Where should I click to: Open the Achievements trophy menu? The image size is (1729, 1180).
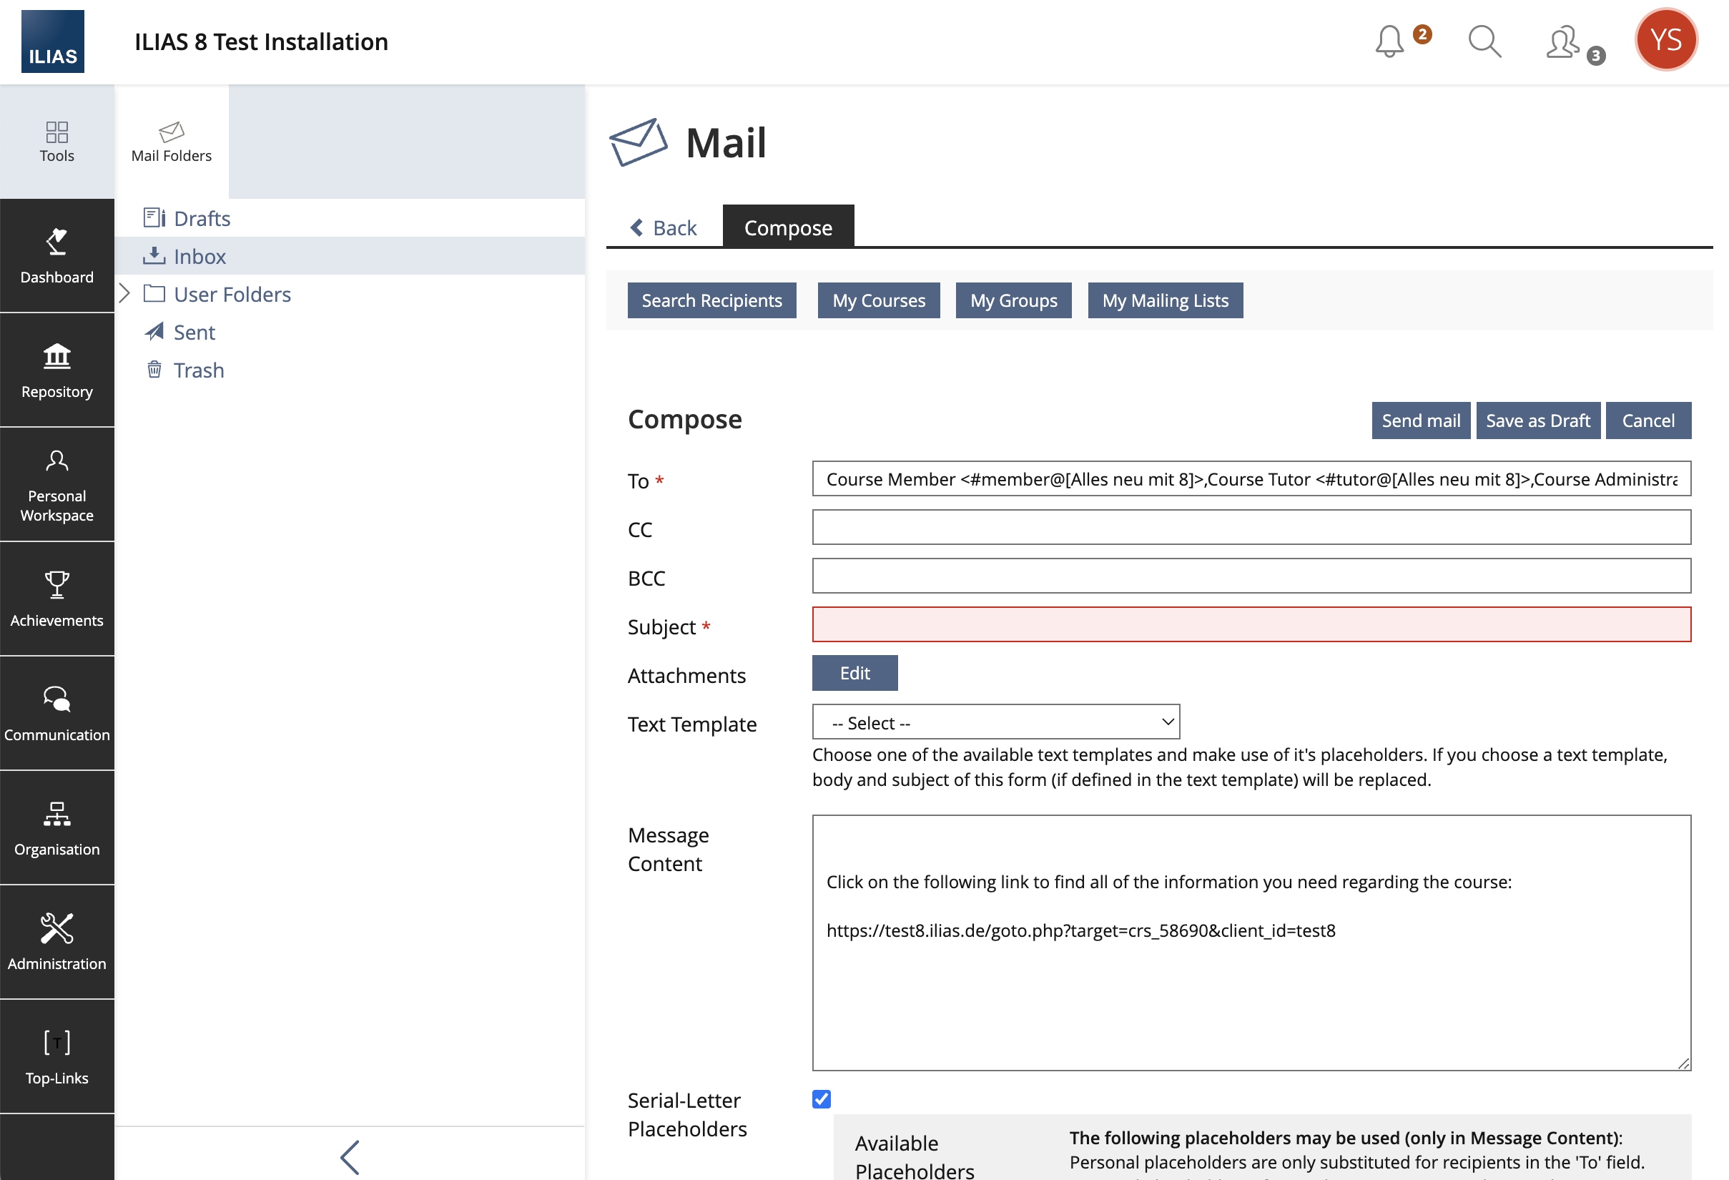click(57, 598)
